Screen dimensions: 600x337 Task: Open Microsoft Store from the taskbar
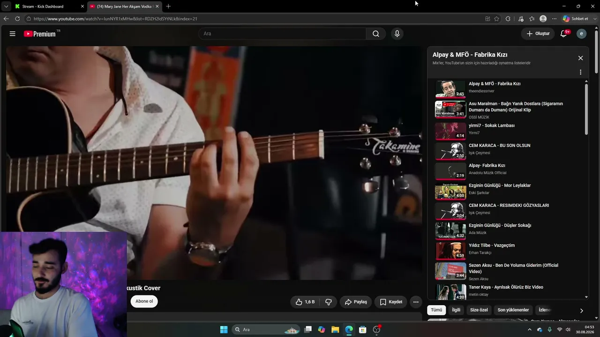[x=362, y=330]
